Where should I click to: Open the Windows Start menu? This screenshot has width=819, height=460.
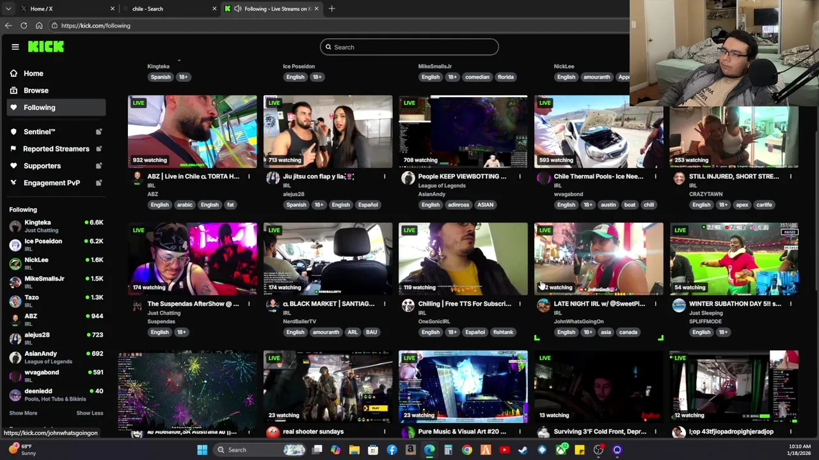coord(202,450)
